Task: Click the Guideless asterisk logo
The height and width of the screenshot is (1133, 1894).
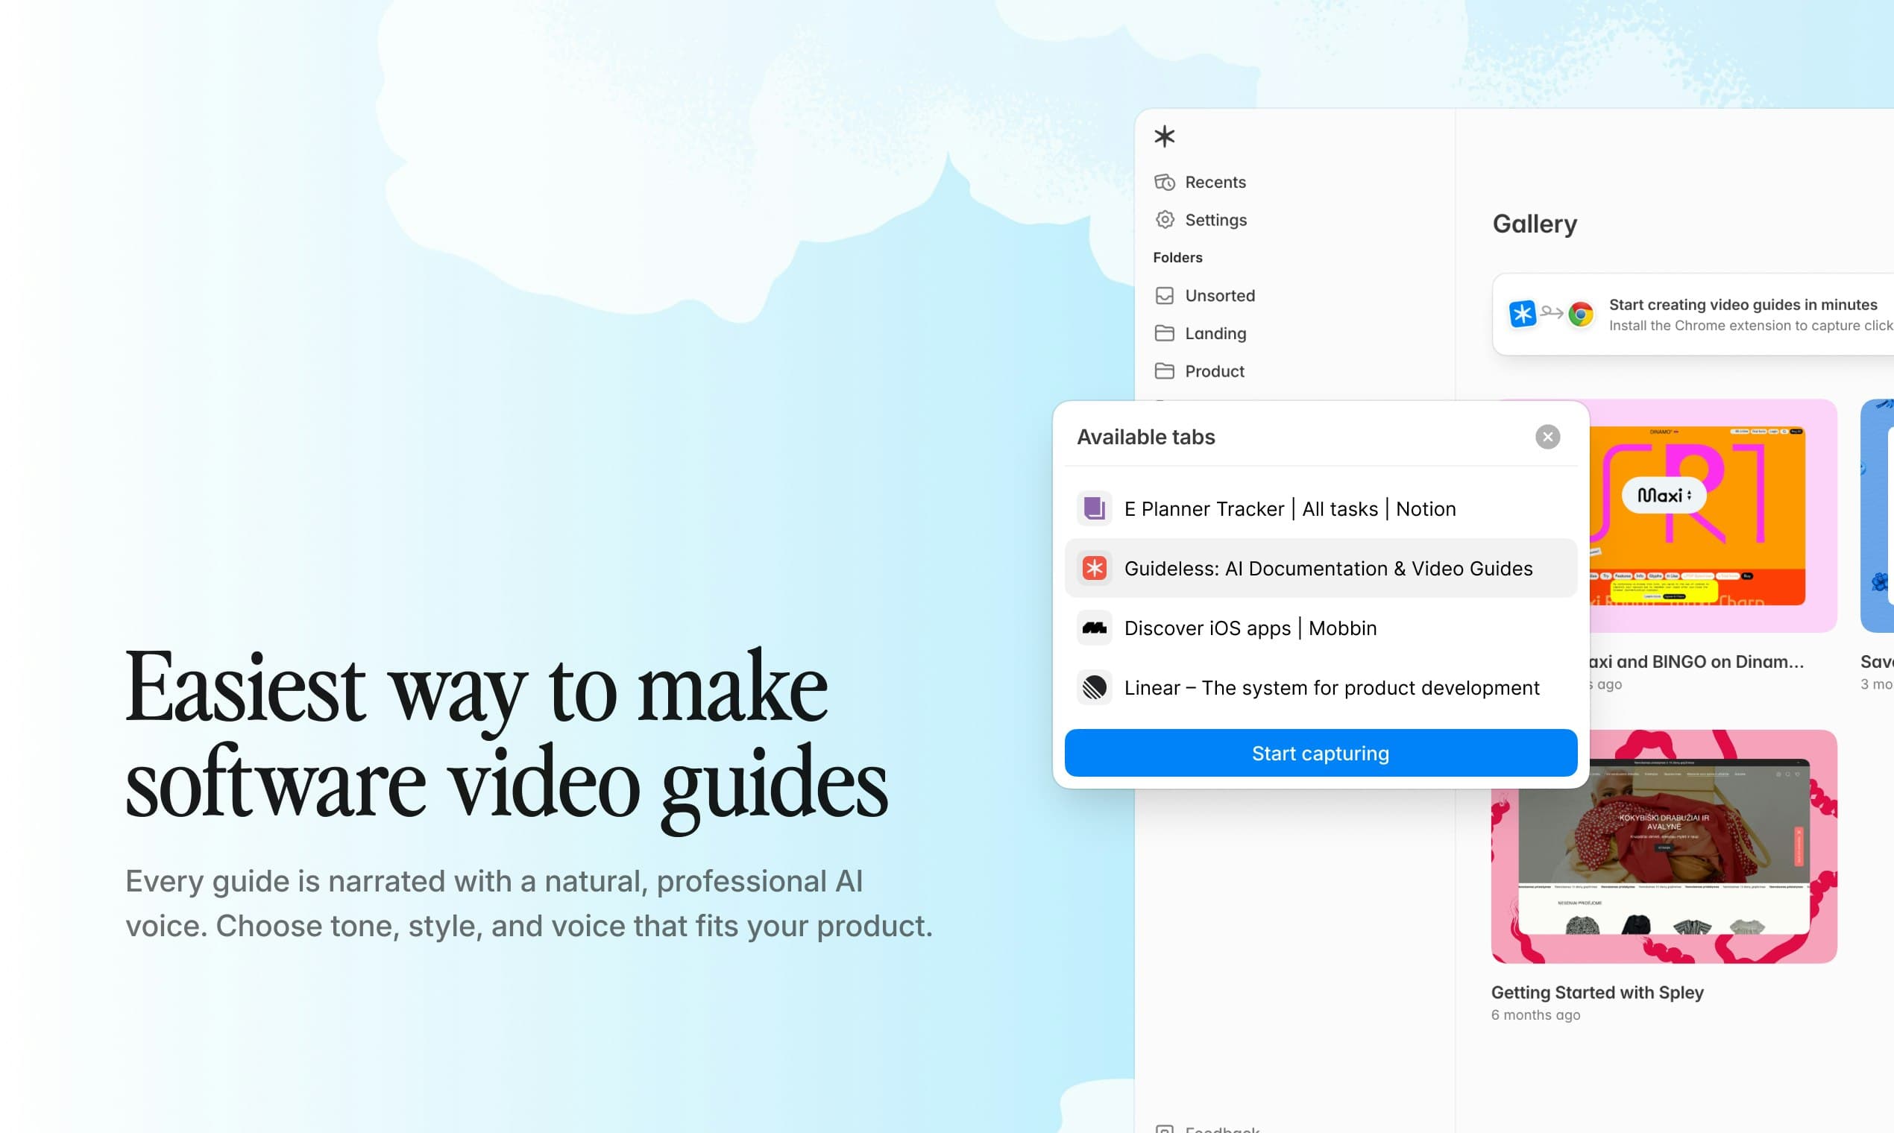Action: pyautogui.click(x=1163, y=136)
